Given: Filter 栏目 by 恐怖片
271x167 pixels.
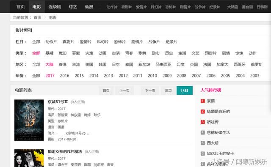Looking at the screenshot, I should 120,42.
